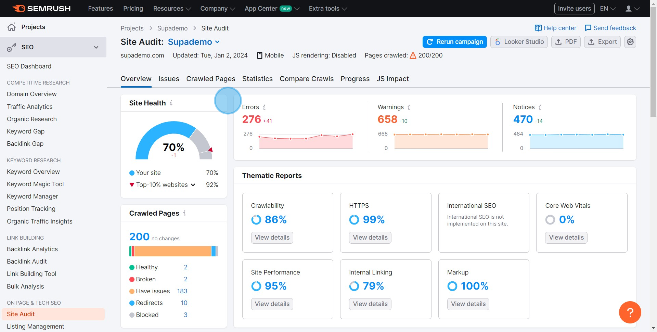Click the Notices info icon
The height and width of the screenshot is (332, 657).
click(x=540, y=107)
